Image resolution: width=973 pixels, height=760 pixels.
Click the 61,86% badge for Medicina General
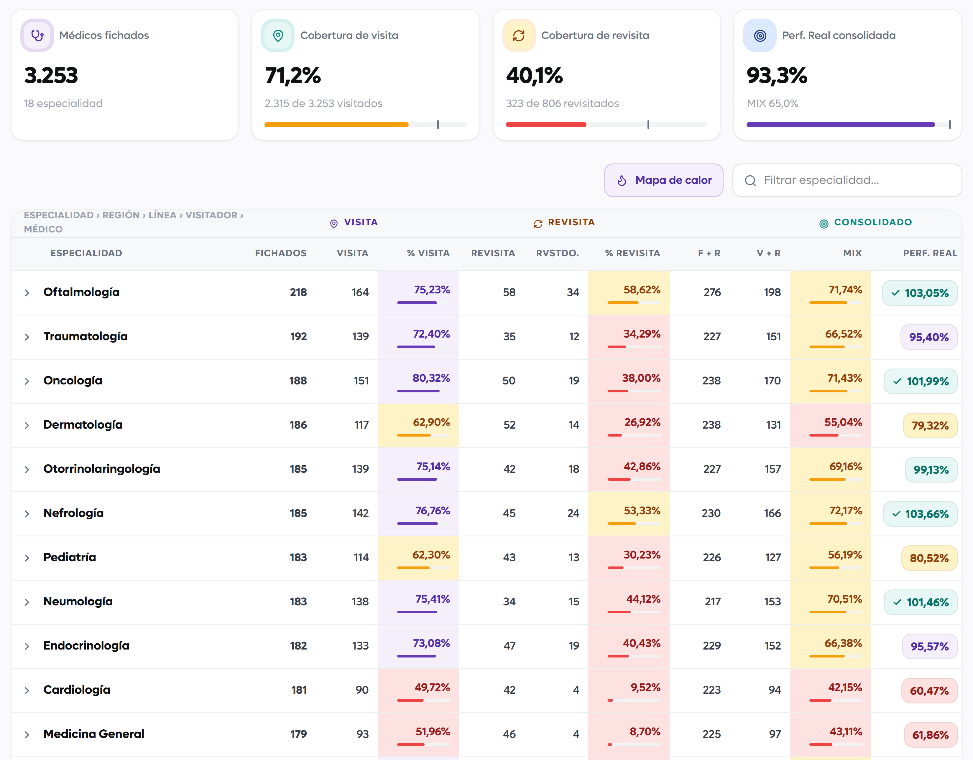(x=931, y=735)
